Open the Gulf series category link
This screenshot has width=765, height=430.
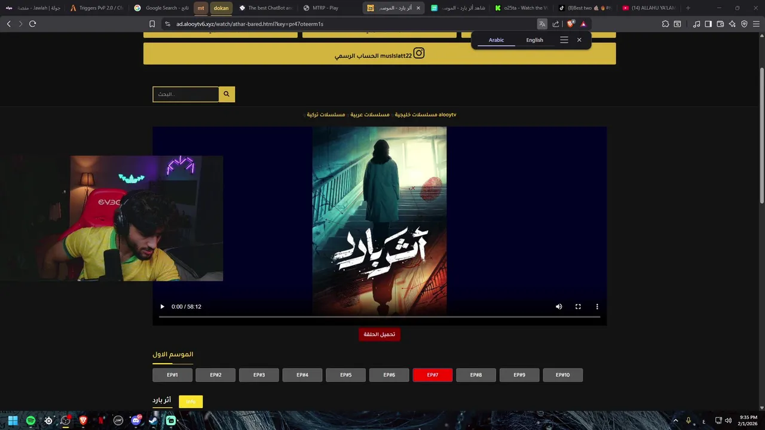(415, 114)
